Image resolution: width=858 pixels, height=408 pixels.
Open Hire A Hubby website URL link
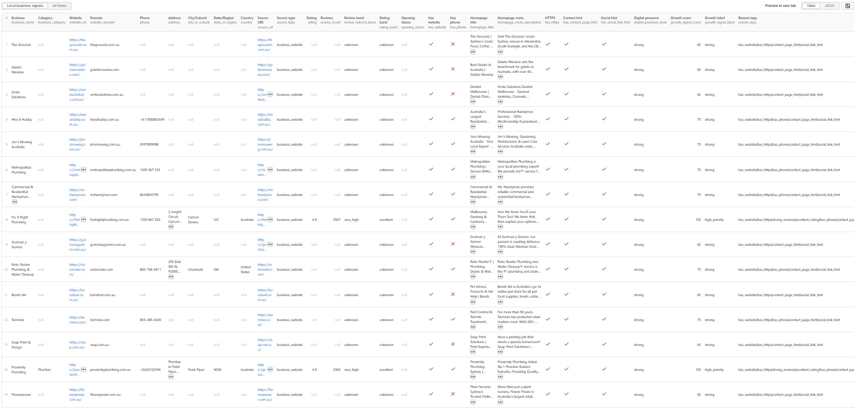click(78, 119)
